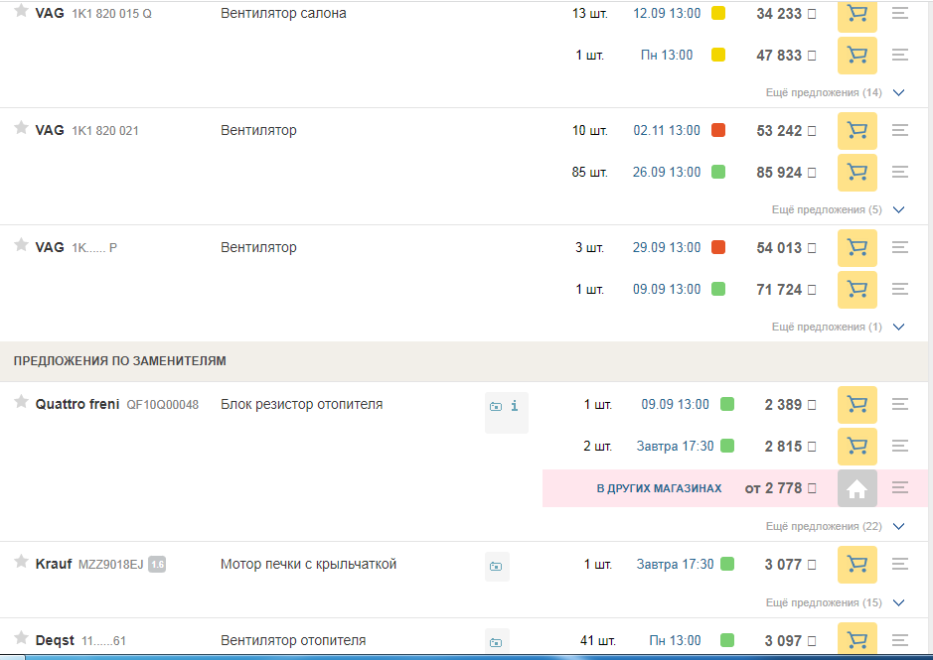The image size is (933, 660).
Task: Click home icon in other stores row
Action: coord(856,488)
